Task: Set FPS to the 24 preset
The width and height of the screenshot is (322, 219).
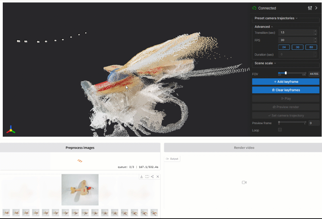Action: coord(284,47)
